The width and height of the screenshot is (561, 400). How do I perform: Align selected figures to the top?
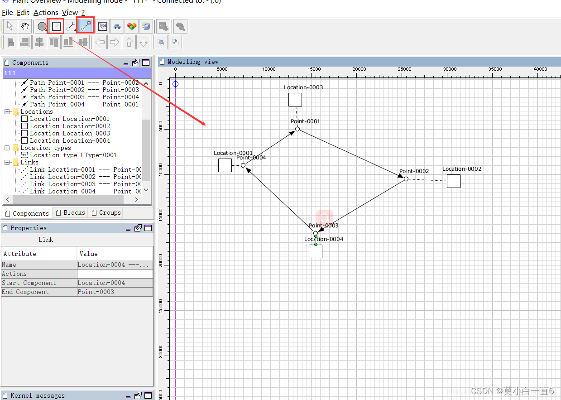click(x=54, y=43)
